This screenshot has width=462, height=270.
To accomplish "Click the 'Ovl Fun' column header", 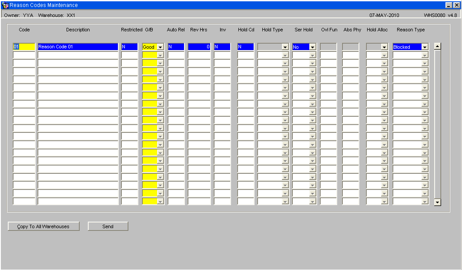I will coord(329,30).
